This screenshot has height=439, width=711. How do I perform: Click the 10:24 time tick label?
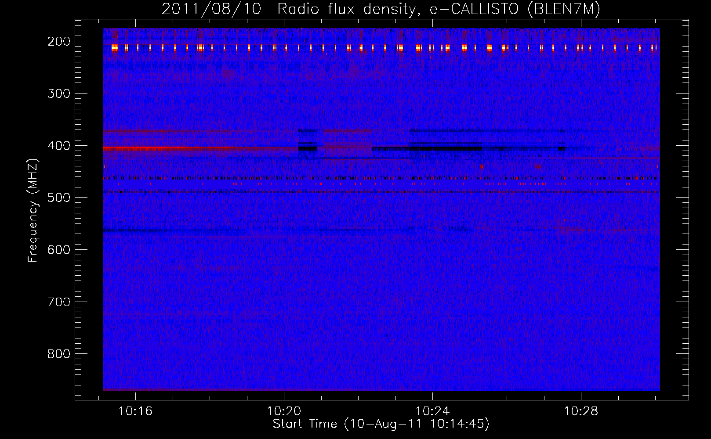tap(432, 411)
